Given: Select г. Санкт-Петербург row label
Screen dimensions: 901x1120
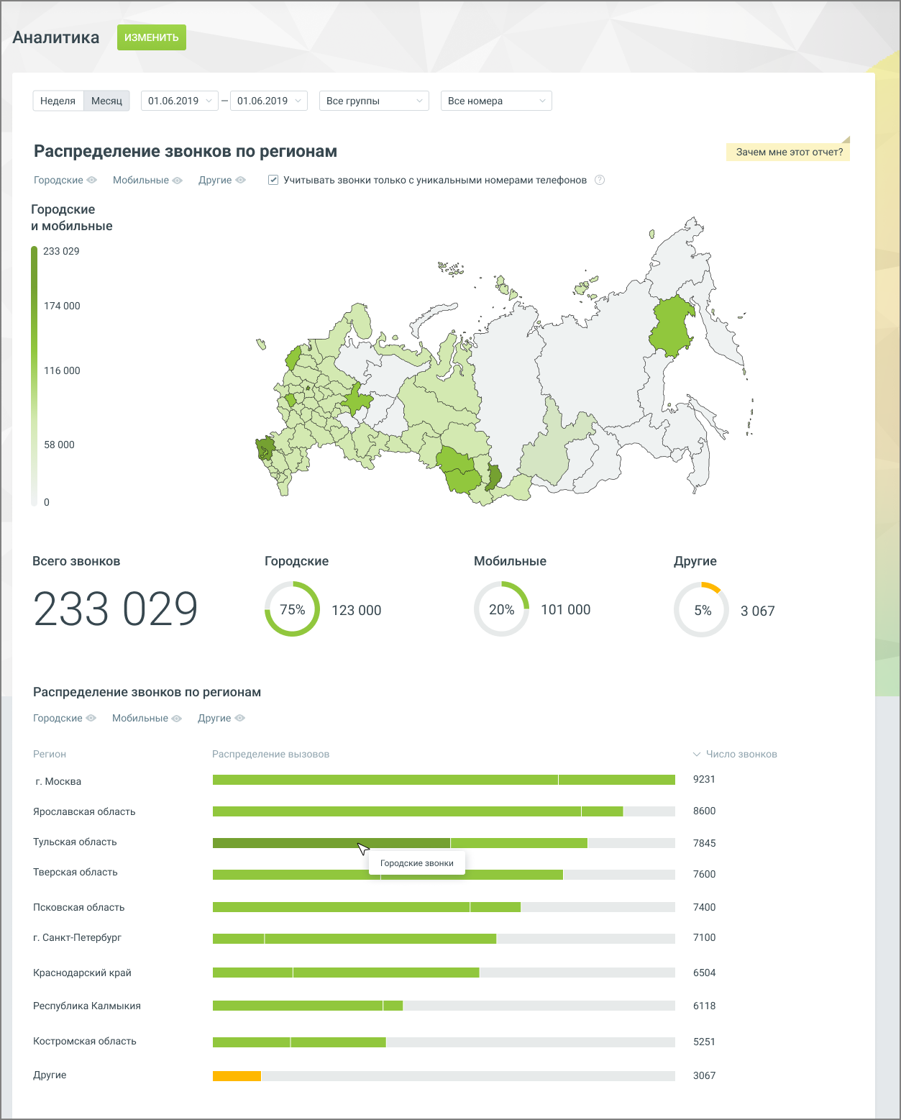Looking at the screenshot, I should (x=78, y=937).
